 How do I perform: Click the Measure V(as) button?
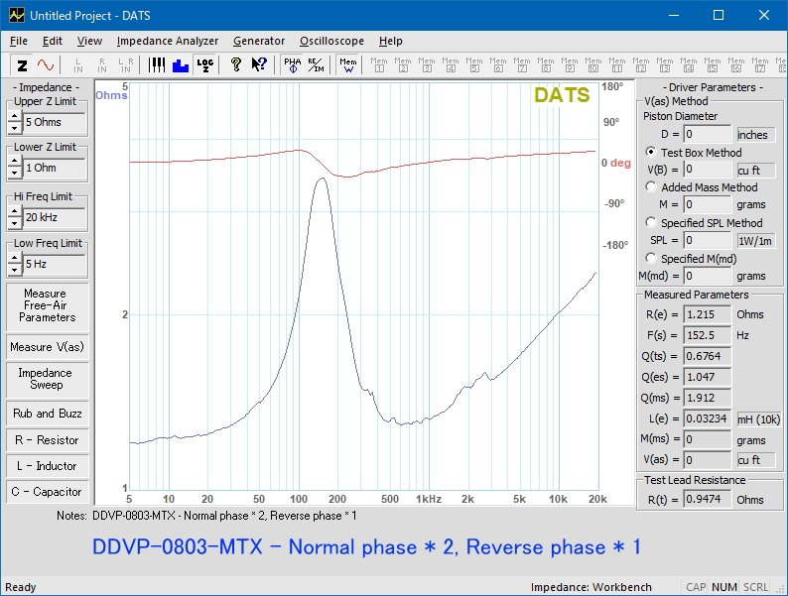point(48,347)
